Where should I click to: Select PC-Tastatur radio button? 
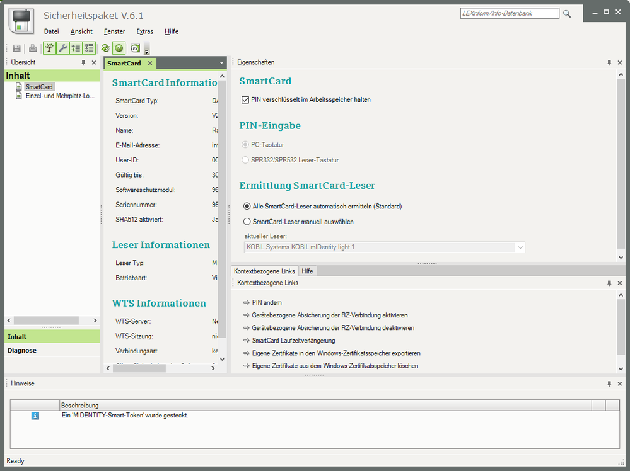[245, 144]
